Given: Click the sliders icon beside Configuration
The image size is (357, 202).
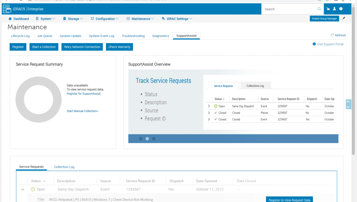Looking at the screenshot, I should [92, 19].
